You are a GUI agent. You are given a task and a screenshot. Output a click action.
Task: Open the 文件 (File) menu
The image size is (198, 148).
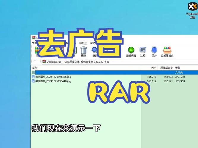34,43
